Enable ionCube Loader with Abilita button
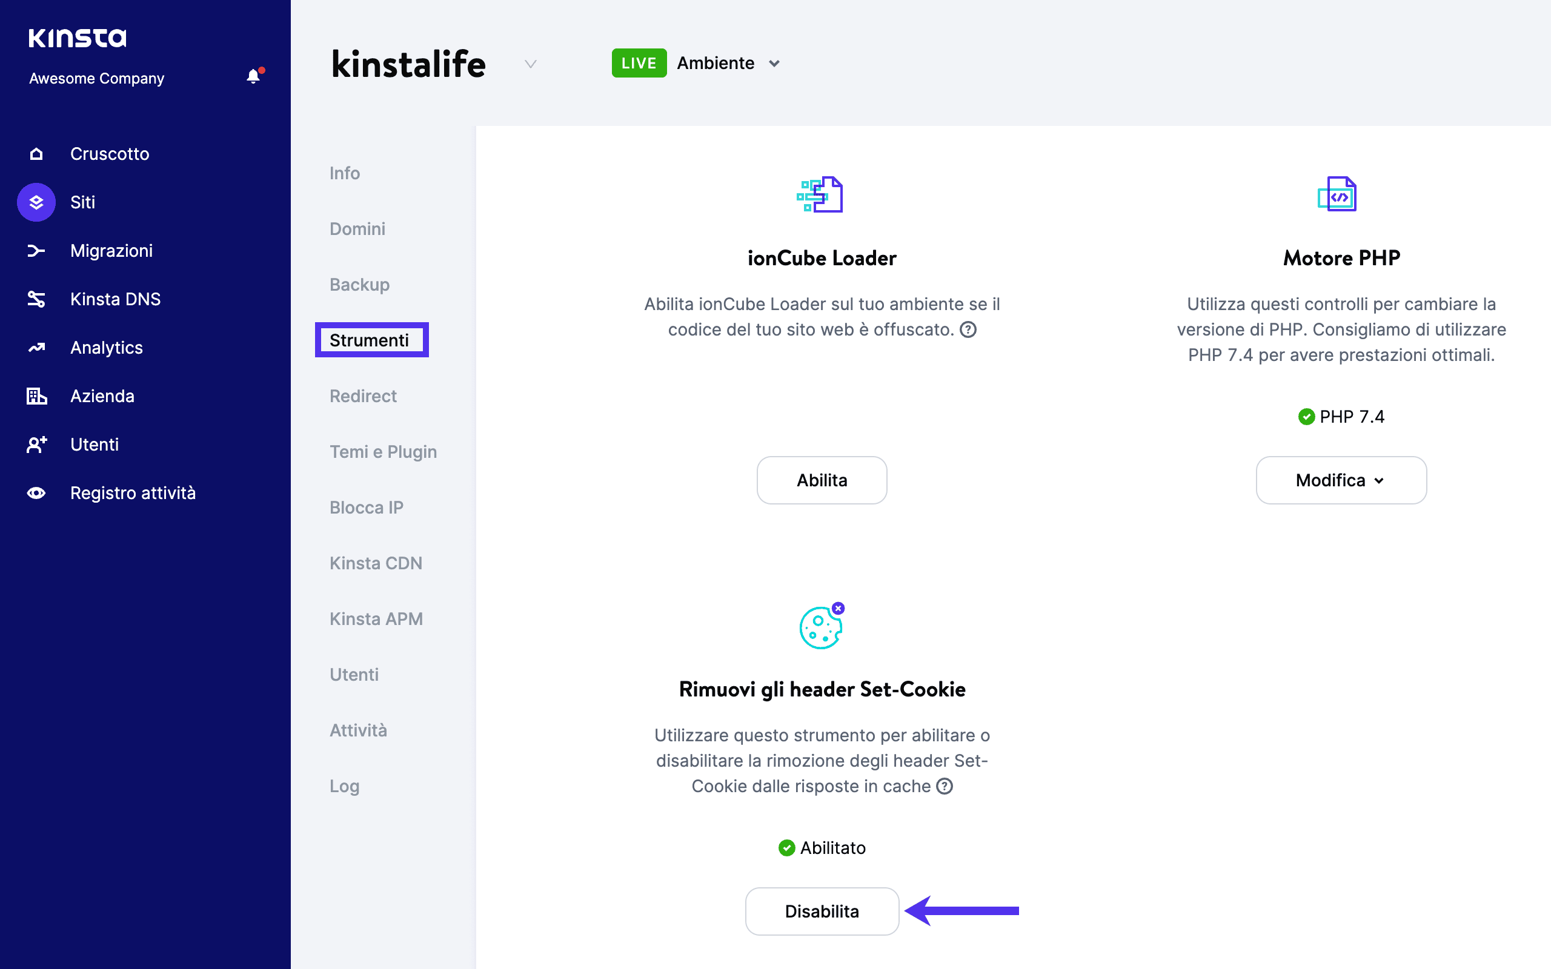The image size is (1551, 969). click(822, 480)
